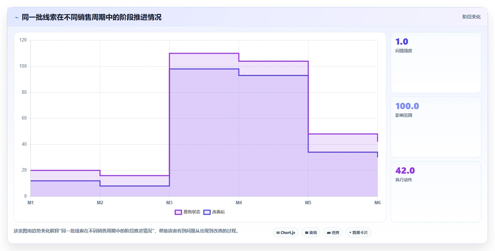Viewport: 495px width, 251px height.
Task: Click the 影响范围 label
Action: point(404,115)
